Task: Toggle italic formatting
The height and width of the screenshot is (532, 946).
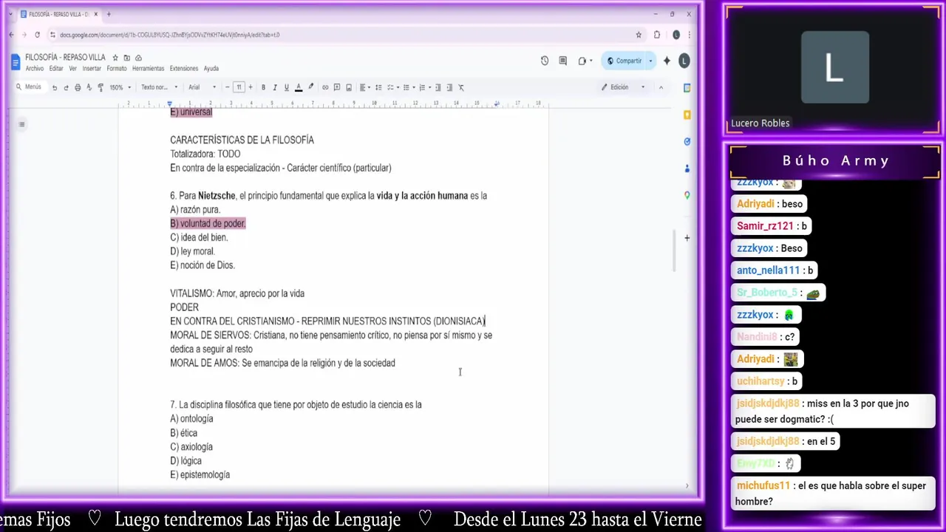Action: click(x=275, y=87)
